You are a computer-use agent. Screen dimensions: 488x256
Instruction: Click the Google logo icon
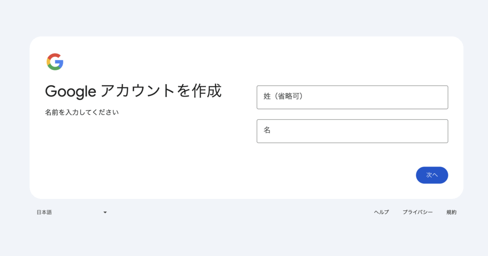point(55,62)
